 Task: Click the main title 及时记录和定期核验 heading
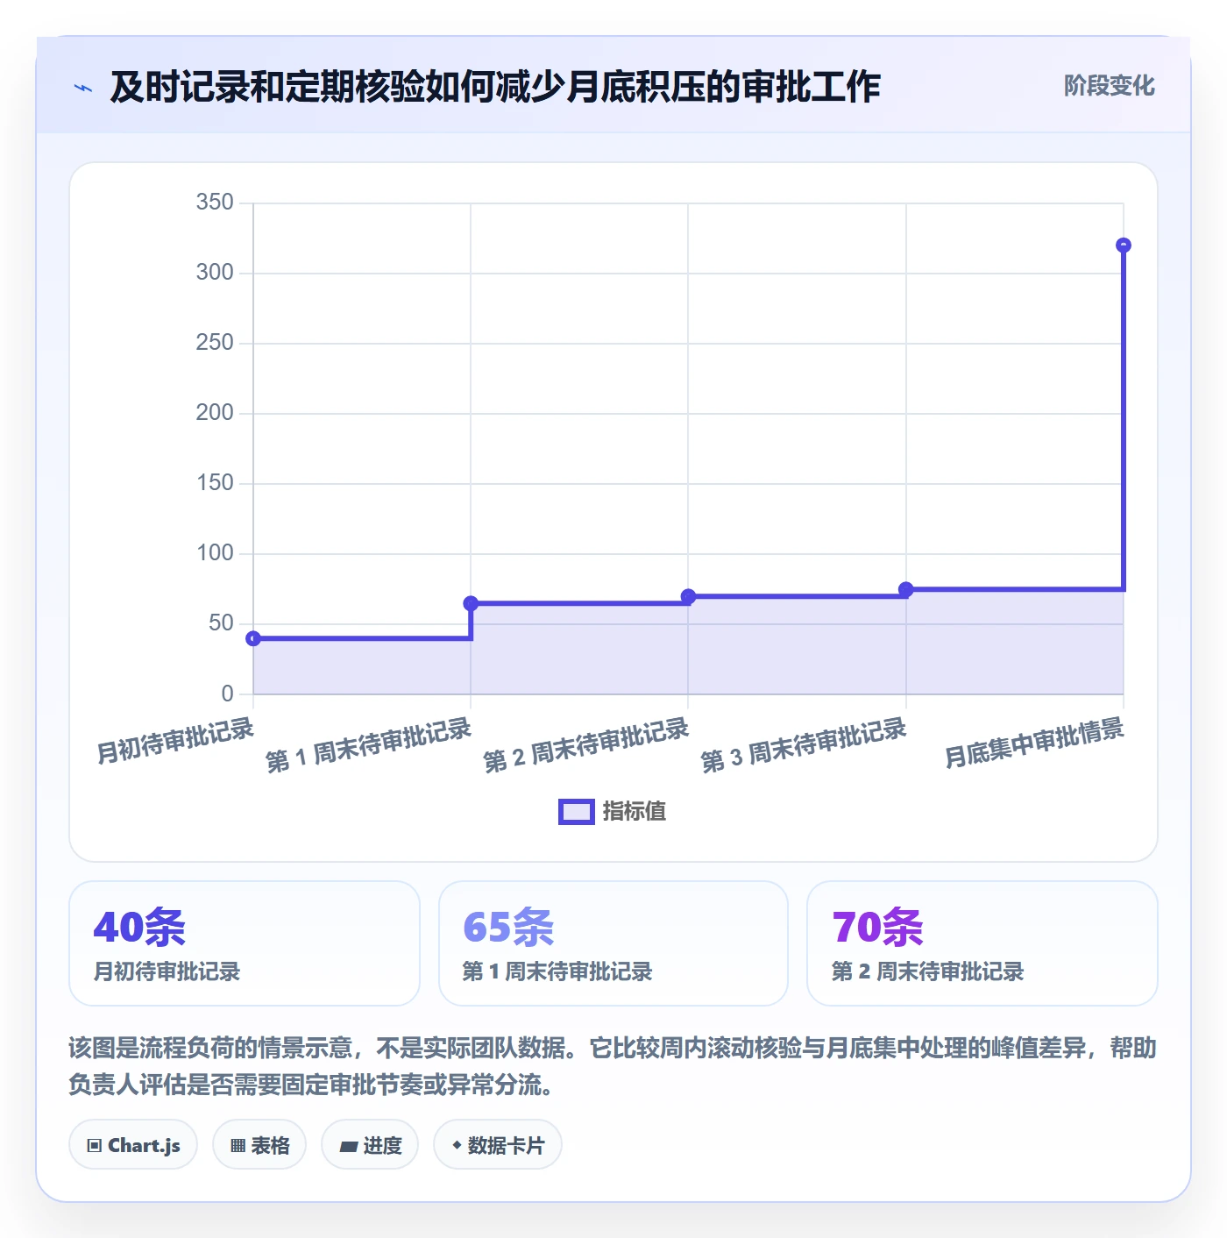[495, 87]
